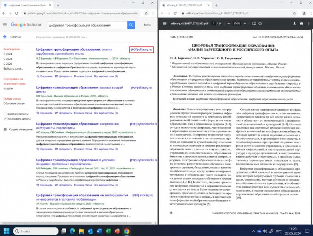
Task: Reload the elibrary PDF window
Action: click(175, 13)
